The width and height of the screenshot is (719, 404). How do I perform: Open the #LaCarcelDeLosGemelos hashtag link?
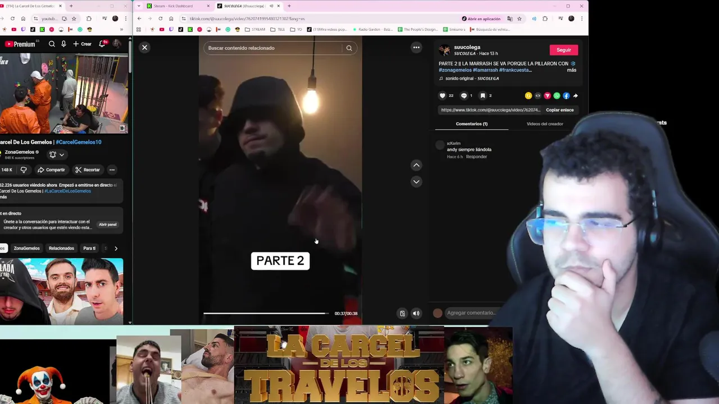coord(67,191)
